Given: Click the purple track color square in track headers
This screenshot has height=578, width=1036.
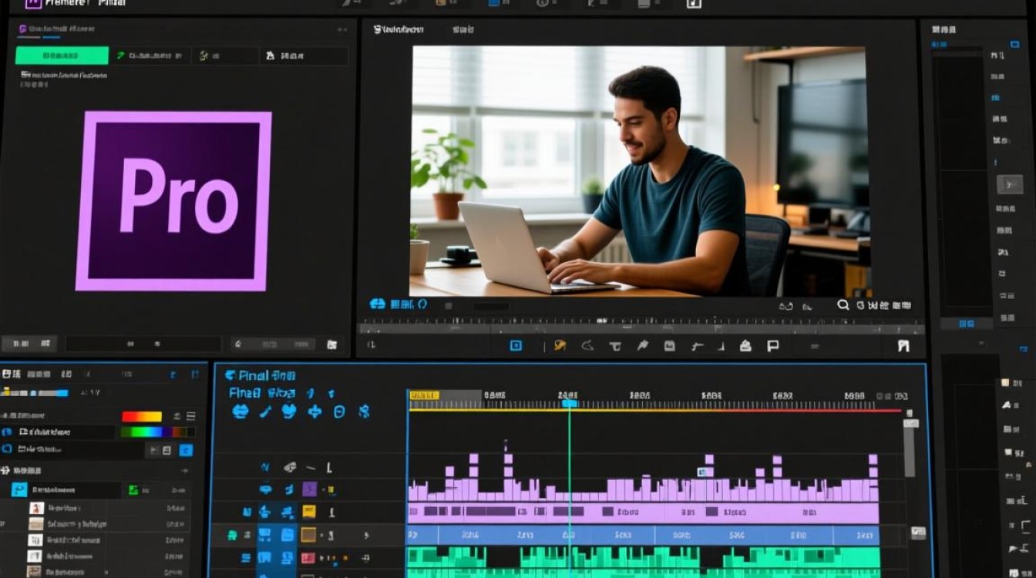Looking at the screenshot, I should [x=309, y=489].
